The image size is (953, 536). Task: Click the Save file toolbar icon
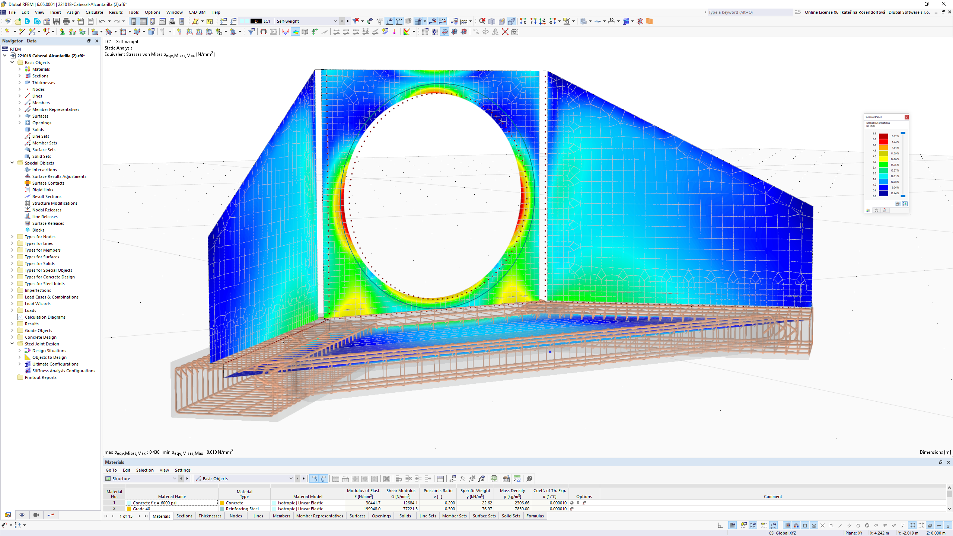(x=57, y=21)
